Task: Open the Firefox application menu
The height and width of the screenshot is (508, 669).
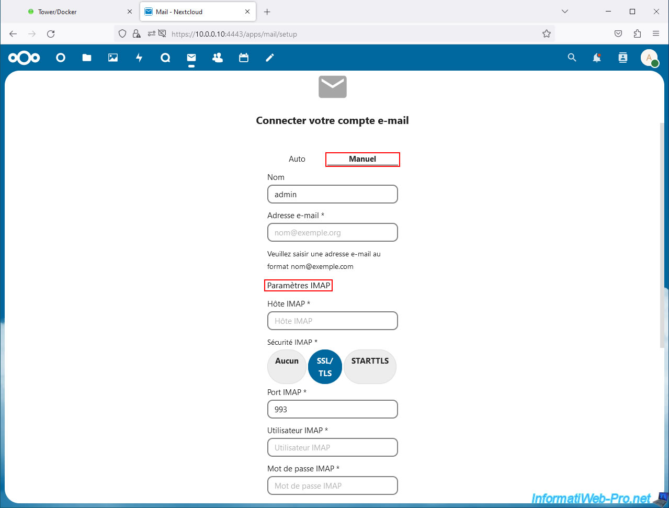Action: (656, 33)
